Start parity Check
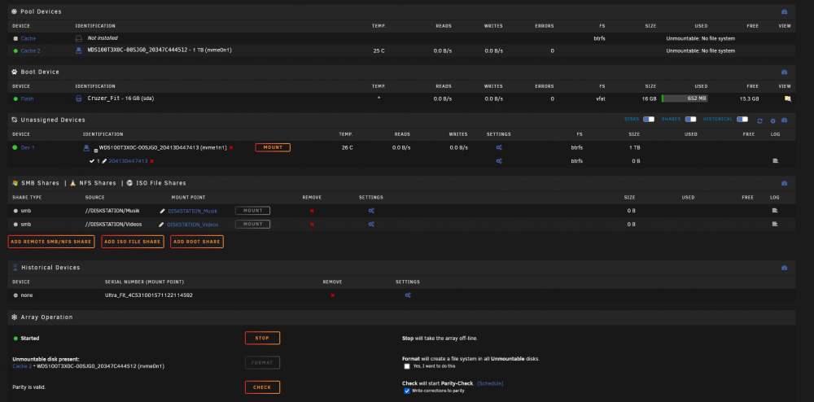 point(262,387)
